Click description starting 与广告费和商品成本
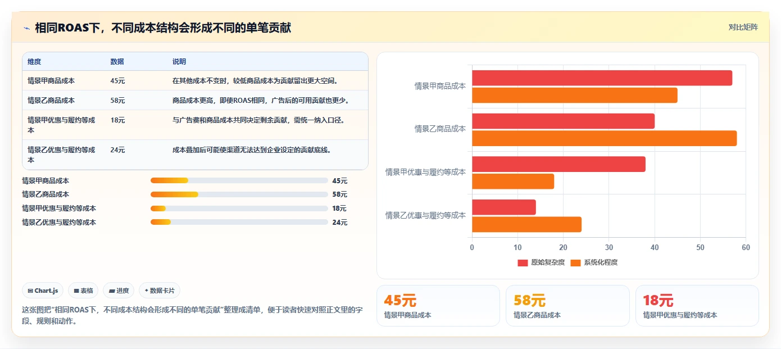 259,120
